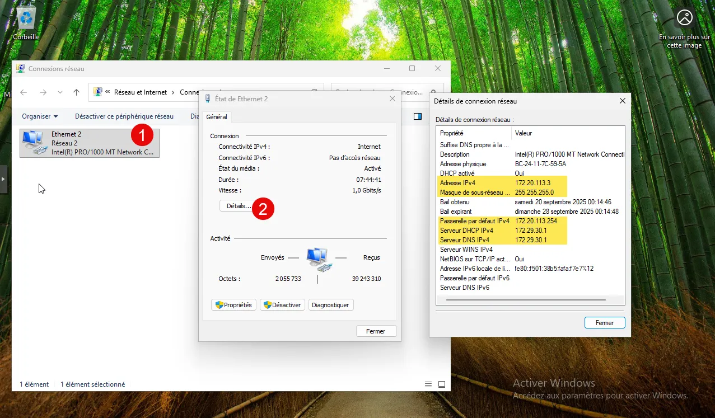715x418 pixels.
Task: Click the Up arrow in Connexions réseau
Action: click(x=77, y=92)
